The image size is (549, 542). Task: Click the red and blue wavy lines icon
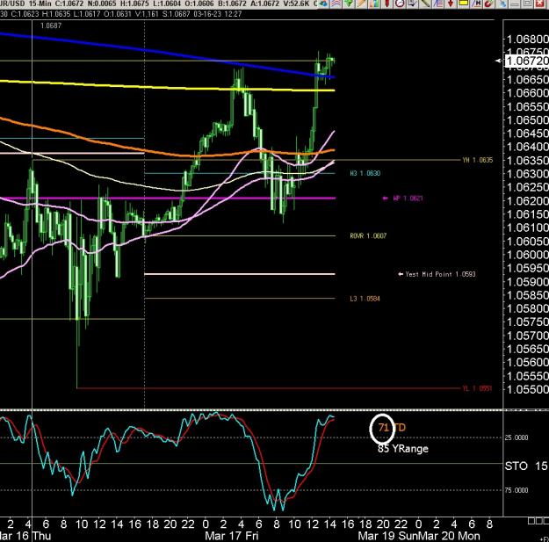pyautogui.click(x=336, y=4)
